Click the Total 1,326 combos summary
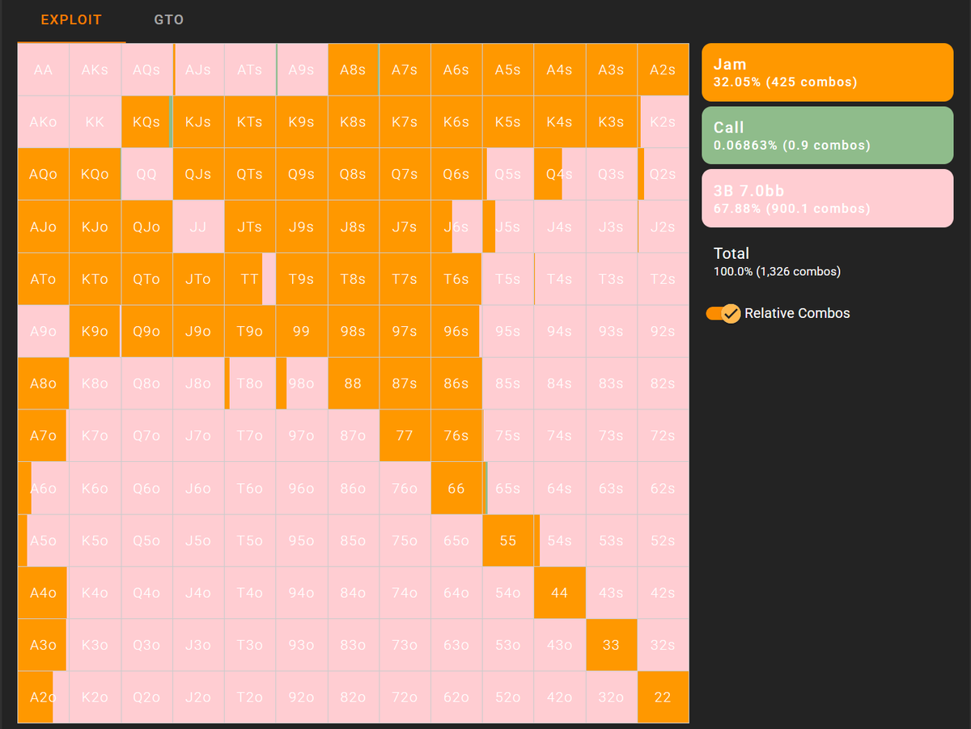The width and height of the screenshot is (971, 729). point(777,261)
